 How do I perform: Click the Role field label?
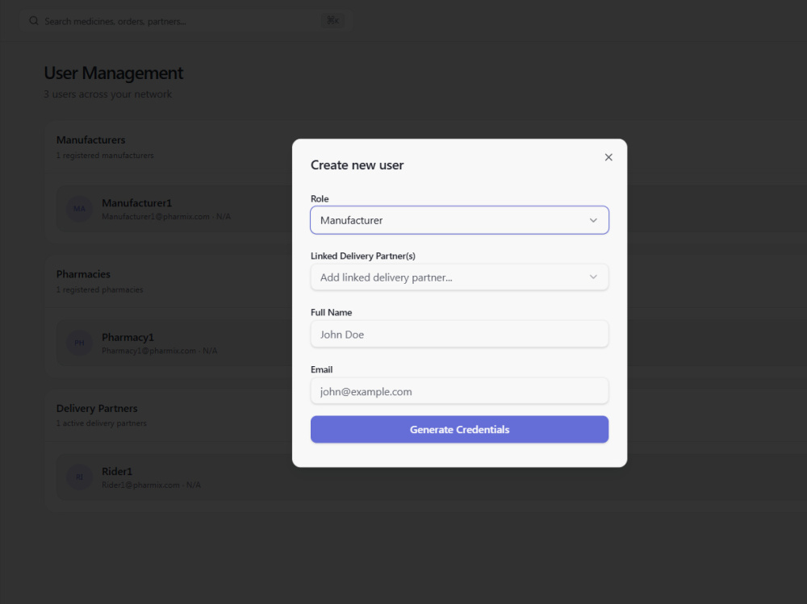click(320, 198)
